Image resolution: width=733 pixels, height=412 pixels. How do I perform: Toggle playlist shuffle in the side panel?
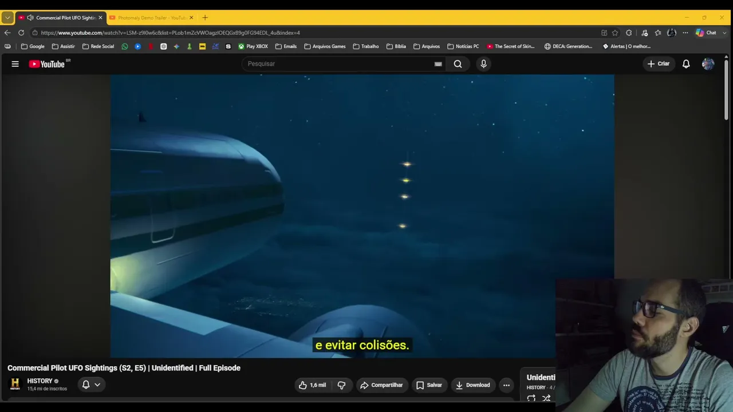point(546,398)
